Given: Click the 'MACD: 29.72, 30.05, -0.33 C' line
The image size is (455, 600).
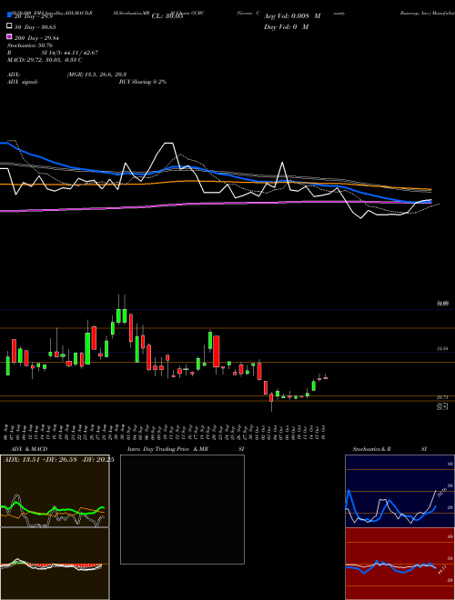Looking at the screenshot, I should point(45,60).
